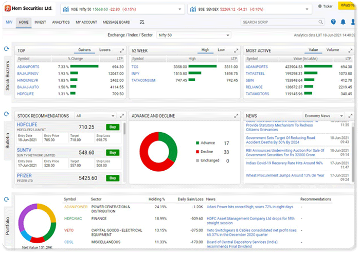Maximize the Advance and Decline panel

coord(236,116)
